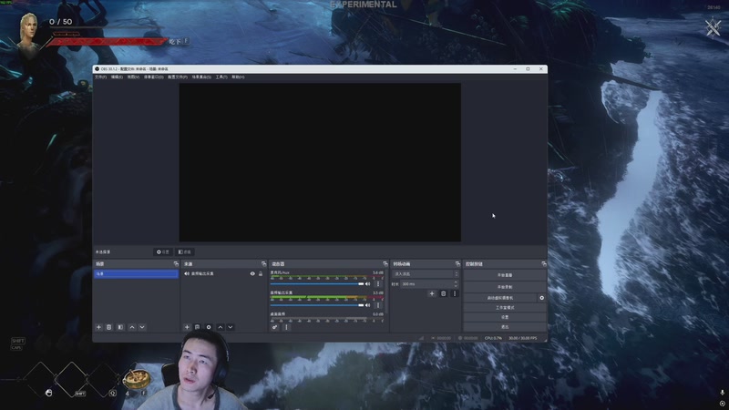Screen dimensions: 729x410
Task: Open virtual camera settings gear icon
Action: pyautogui.click(x=541, y=298)
